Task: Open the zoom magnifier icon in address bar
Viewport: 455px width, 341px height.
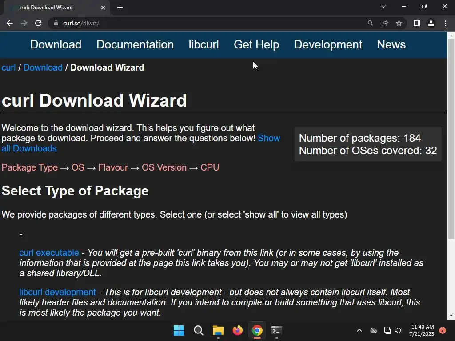Action: click(370, 23)
